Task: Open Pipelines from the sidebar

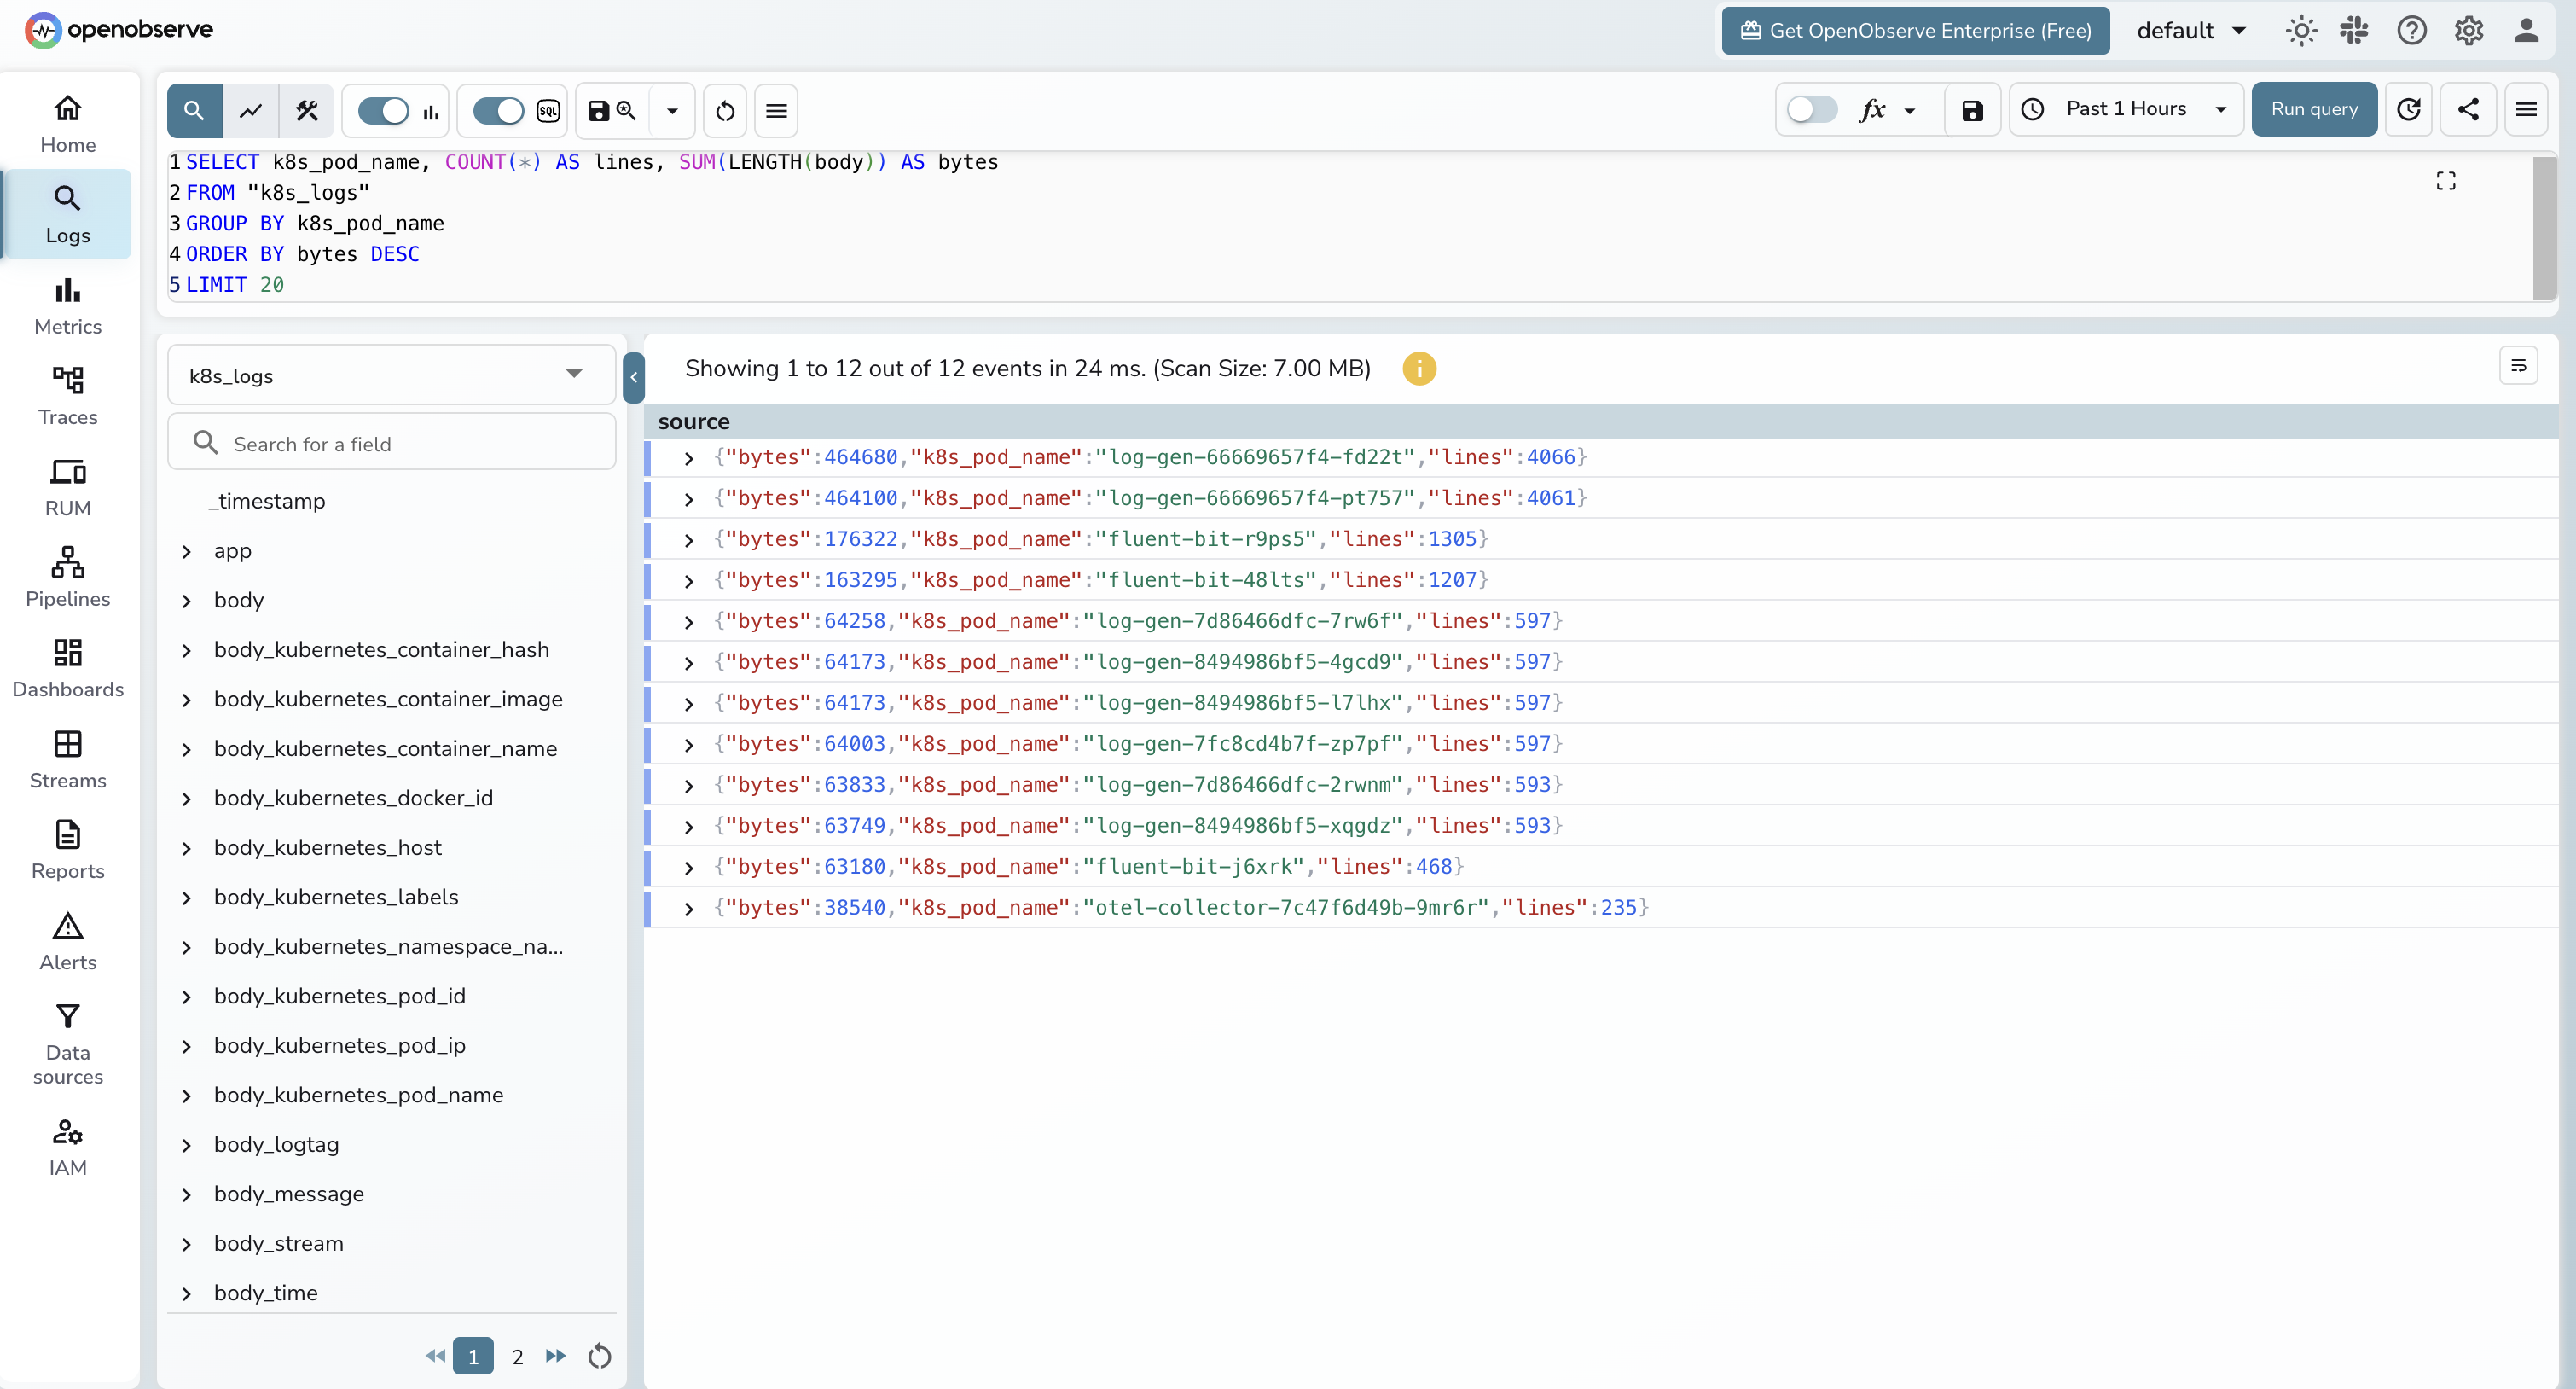Action: pos(68,578)
